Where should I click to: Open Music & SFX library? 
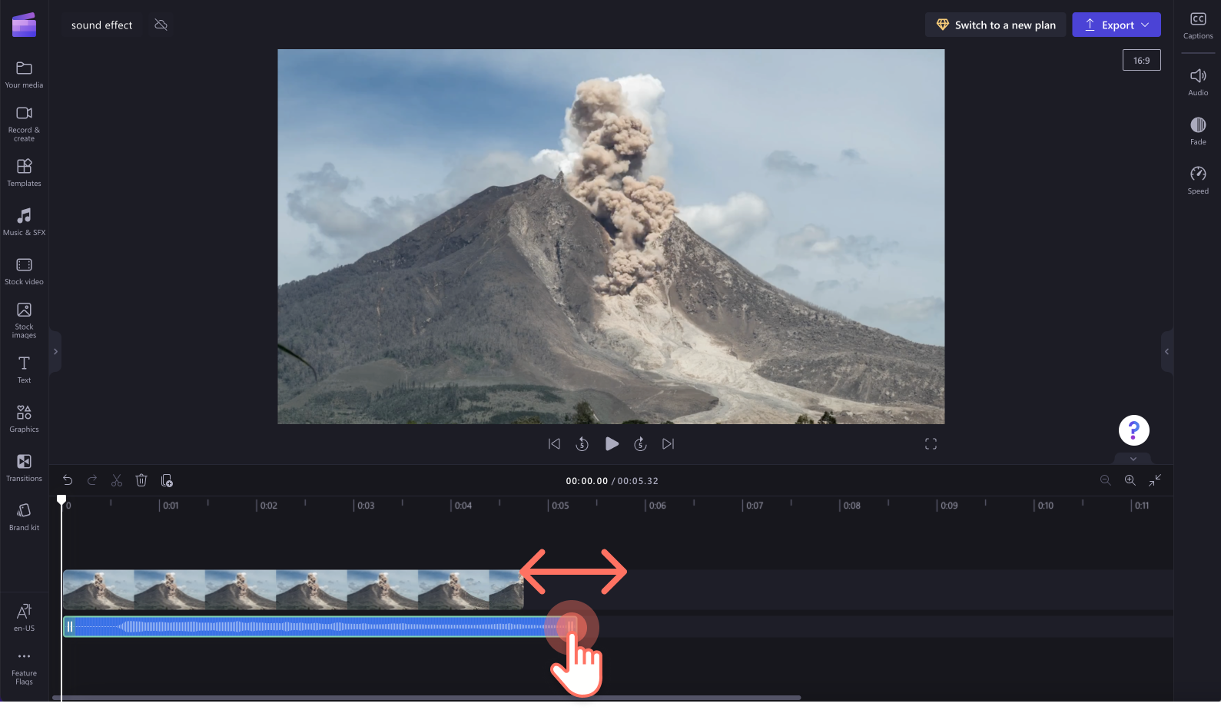click(24, 221)
